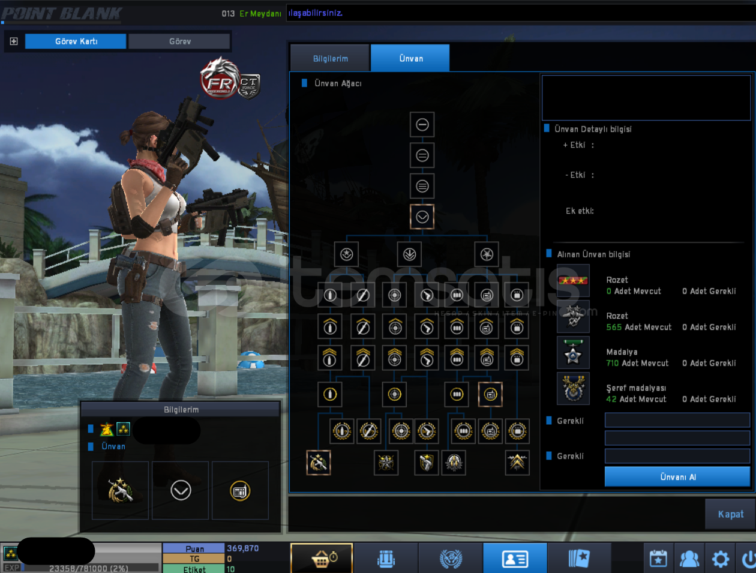The height and width of the screenshot is (573, 756).
Task: Select the plain knife-slash title without chevrons
Action: pyautogui.click(x=363, y=295)
